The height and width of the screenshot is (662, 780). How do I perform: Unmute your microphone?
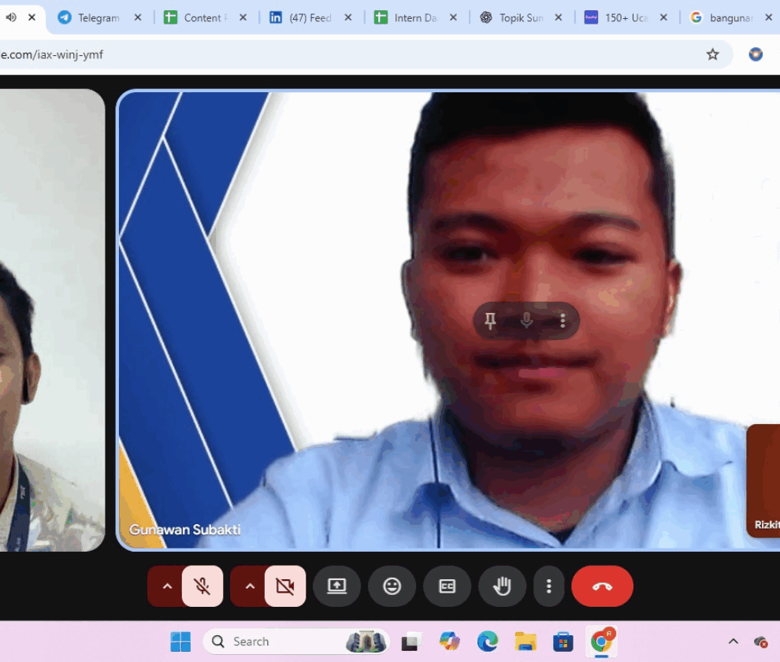202,586
